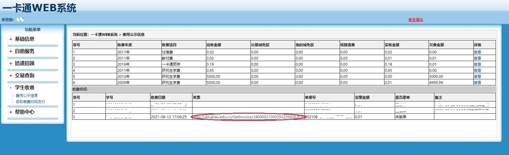Viewport: 509px width, 155px height.
Task: Click 查看 for the 2011年 研究生学费 row
Action: [x=477, y=70]
